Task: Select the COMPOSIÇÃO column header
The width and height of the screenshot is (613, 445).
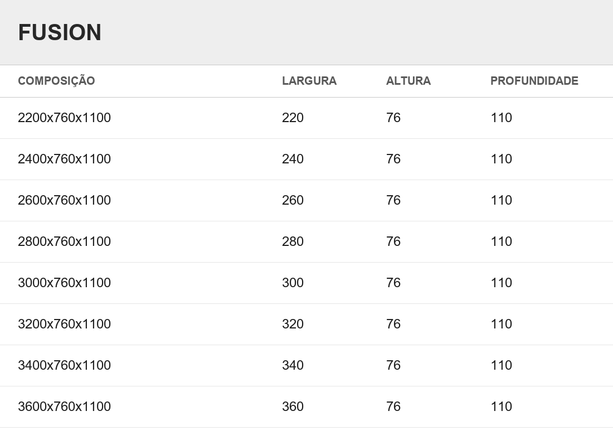Action: (56, 80)
